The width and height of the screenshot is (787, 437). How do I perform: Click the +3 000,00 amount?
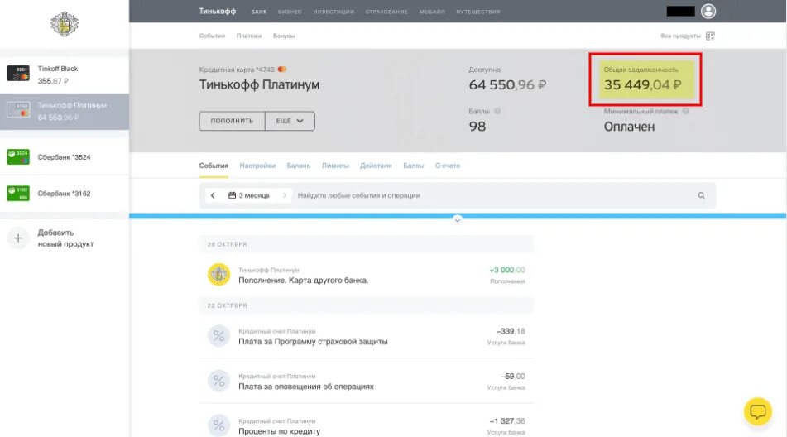point(507,270)
